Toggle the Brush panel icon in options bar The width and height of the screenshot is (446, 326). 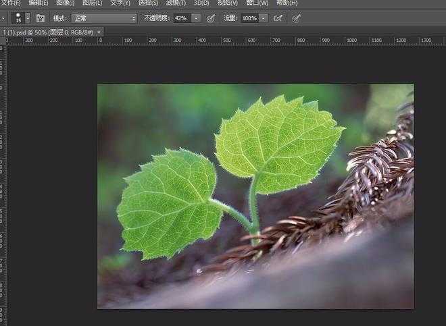[x=41, y=18]
